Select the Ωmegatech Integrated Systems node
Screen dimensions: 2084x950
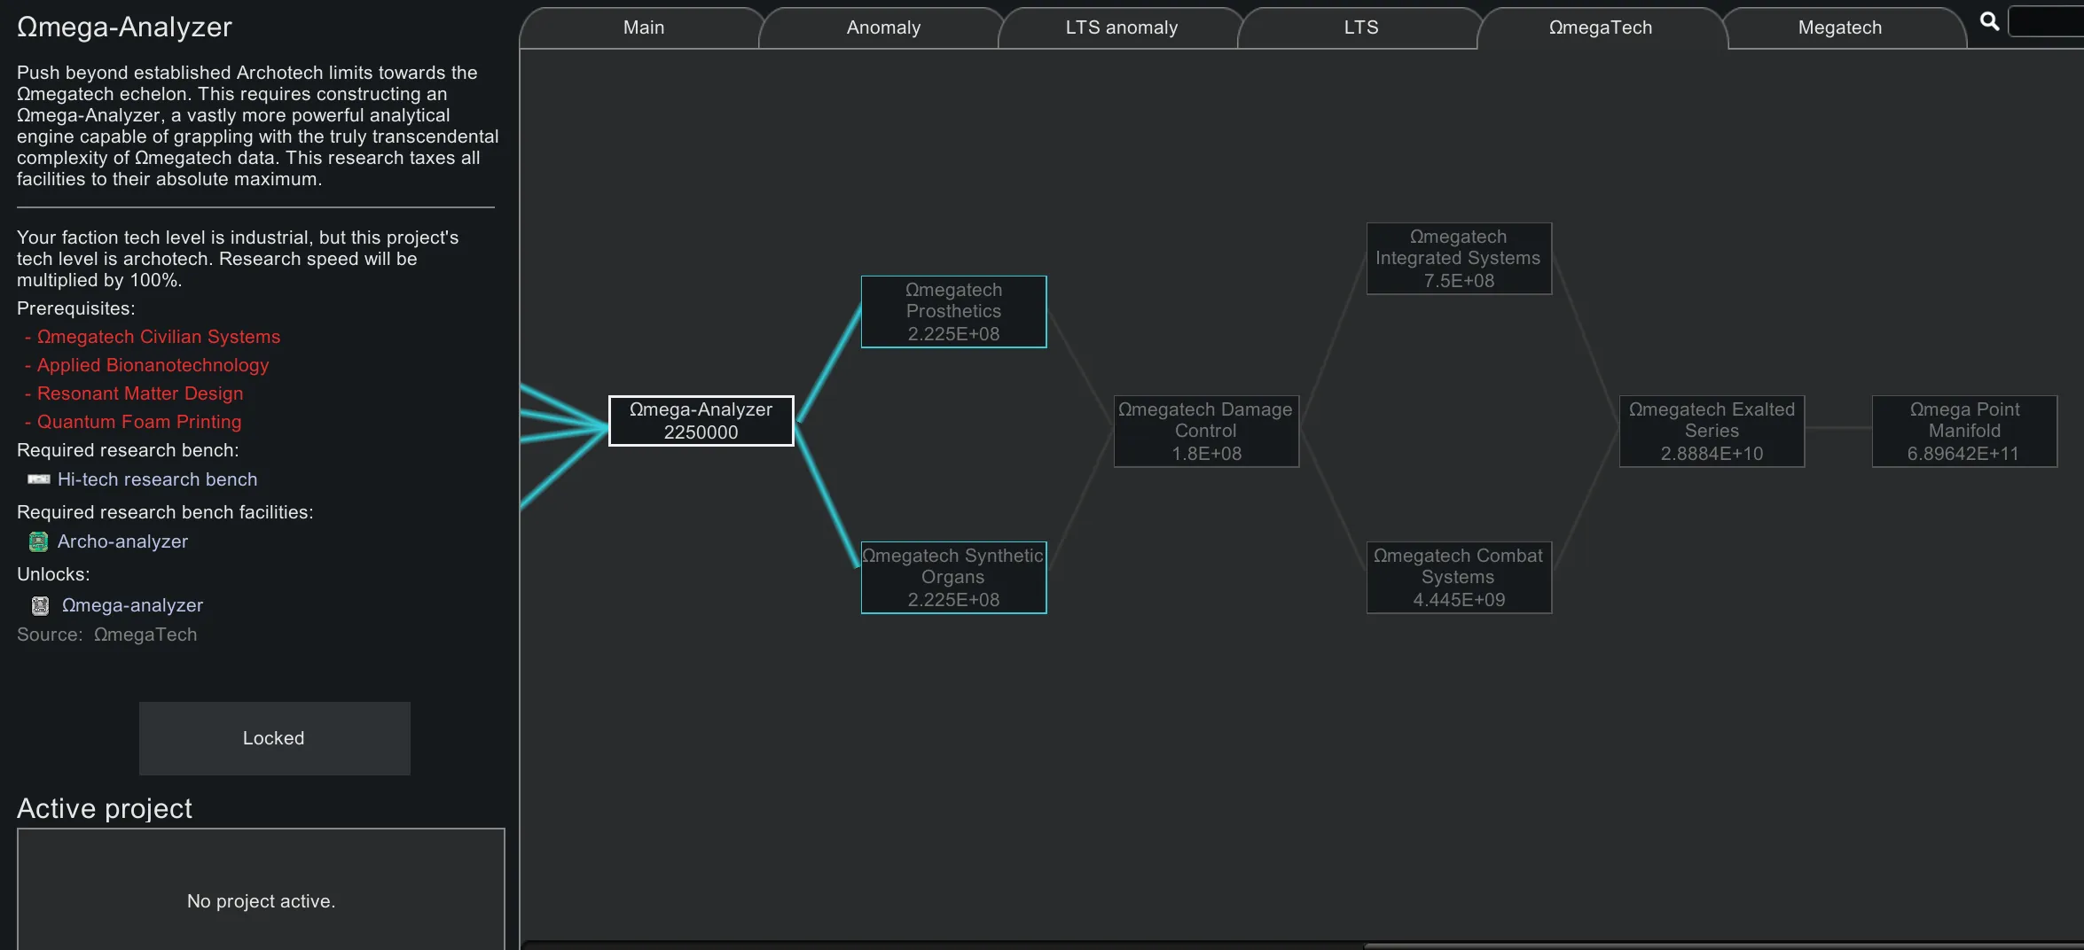[x=1459, y=259]
